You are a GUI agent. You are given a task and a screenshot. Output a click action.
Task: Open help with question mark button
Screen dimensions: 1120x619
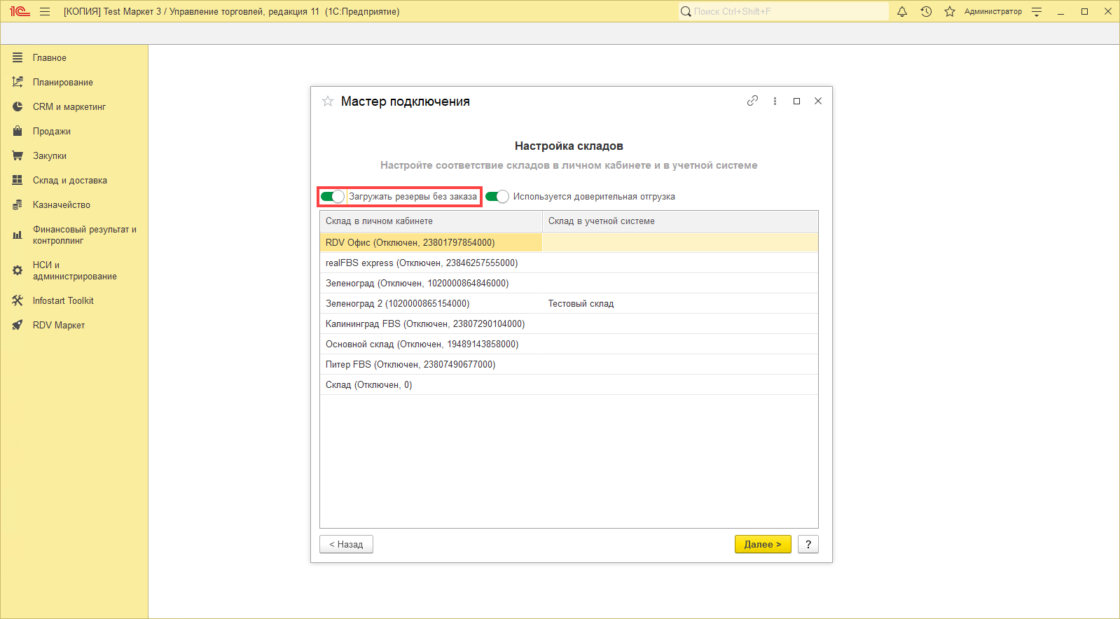click(808, 544)
